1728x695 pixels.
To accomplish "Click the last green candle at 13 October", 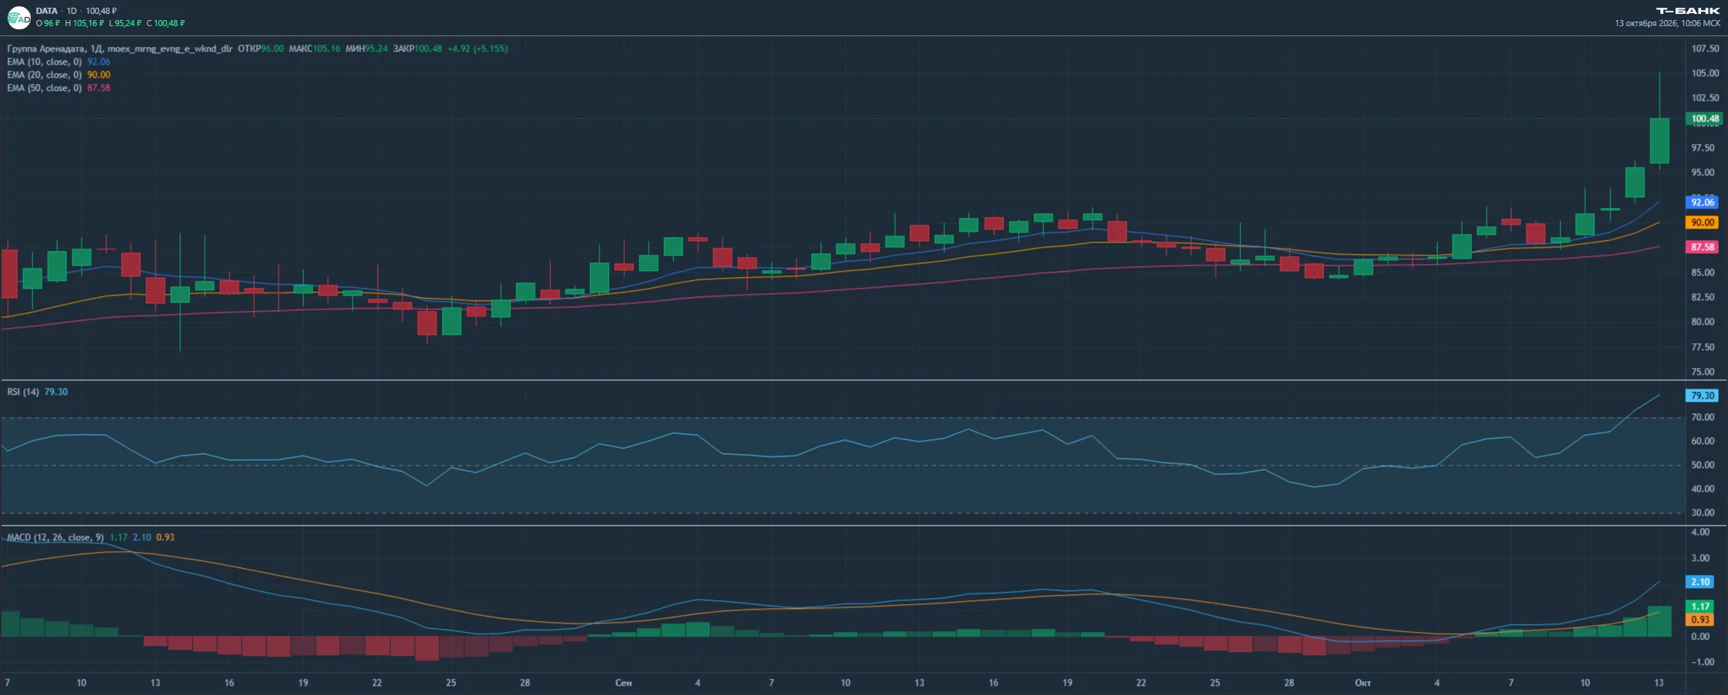I will click(1660, 140).
